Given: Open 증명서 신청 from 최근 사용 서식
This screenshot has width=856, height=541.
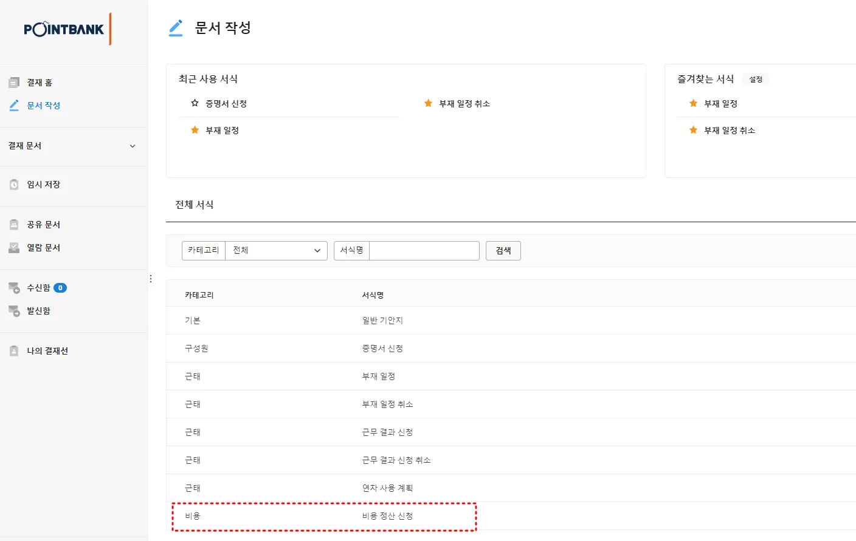Looking at the screenshot, I should (226, 104).
